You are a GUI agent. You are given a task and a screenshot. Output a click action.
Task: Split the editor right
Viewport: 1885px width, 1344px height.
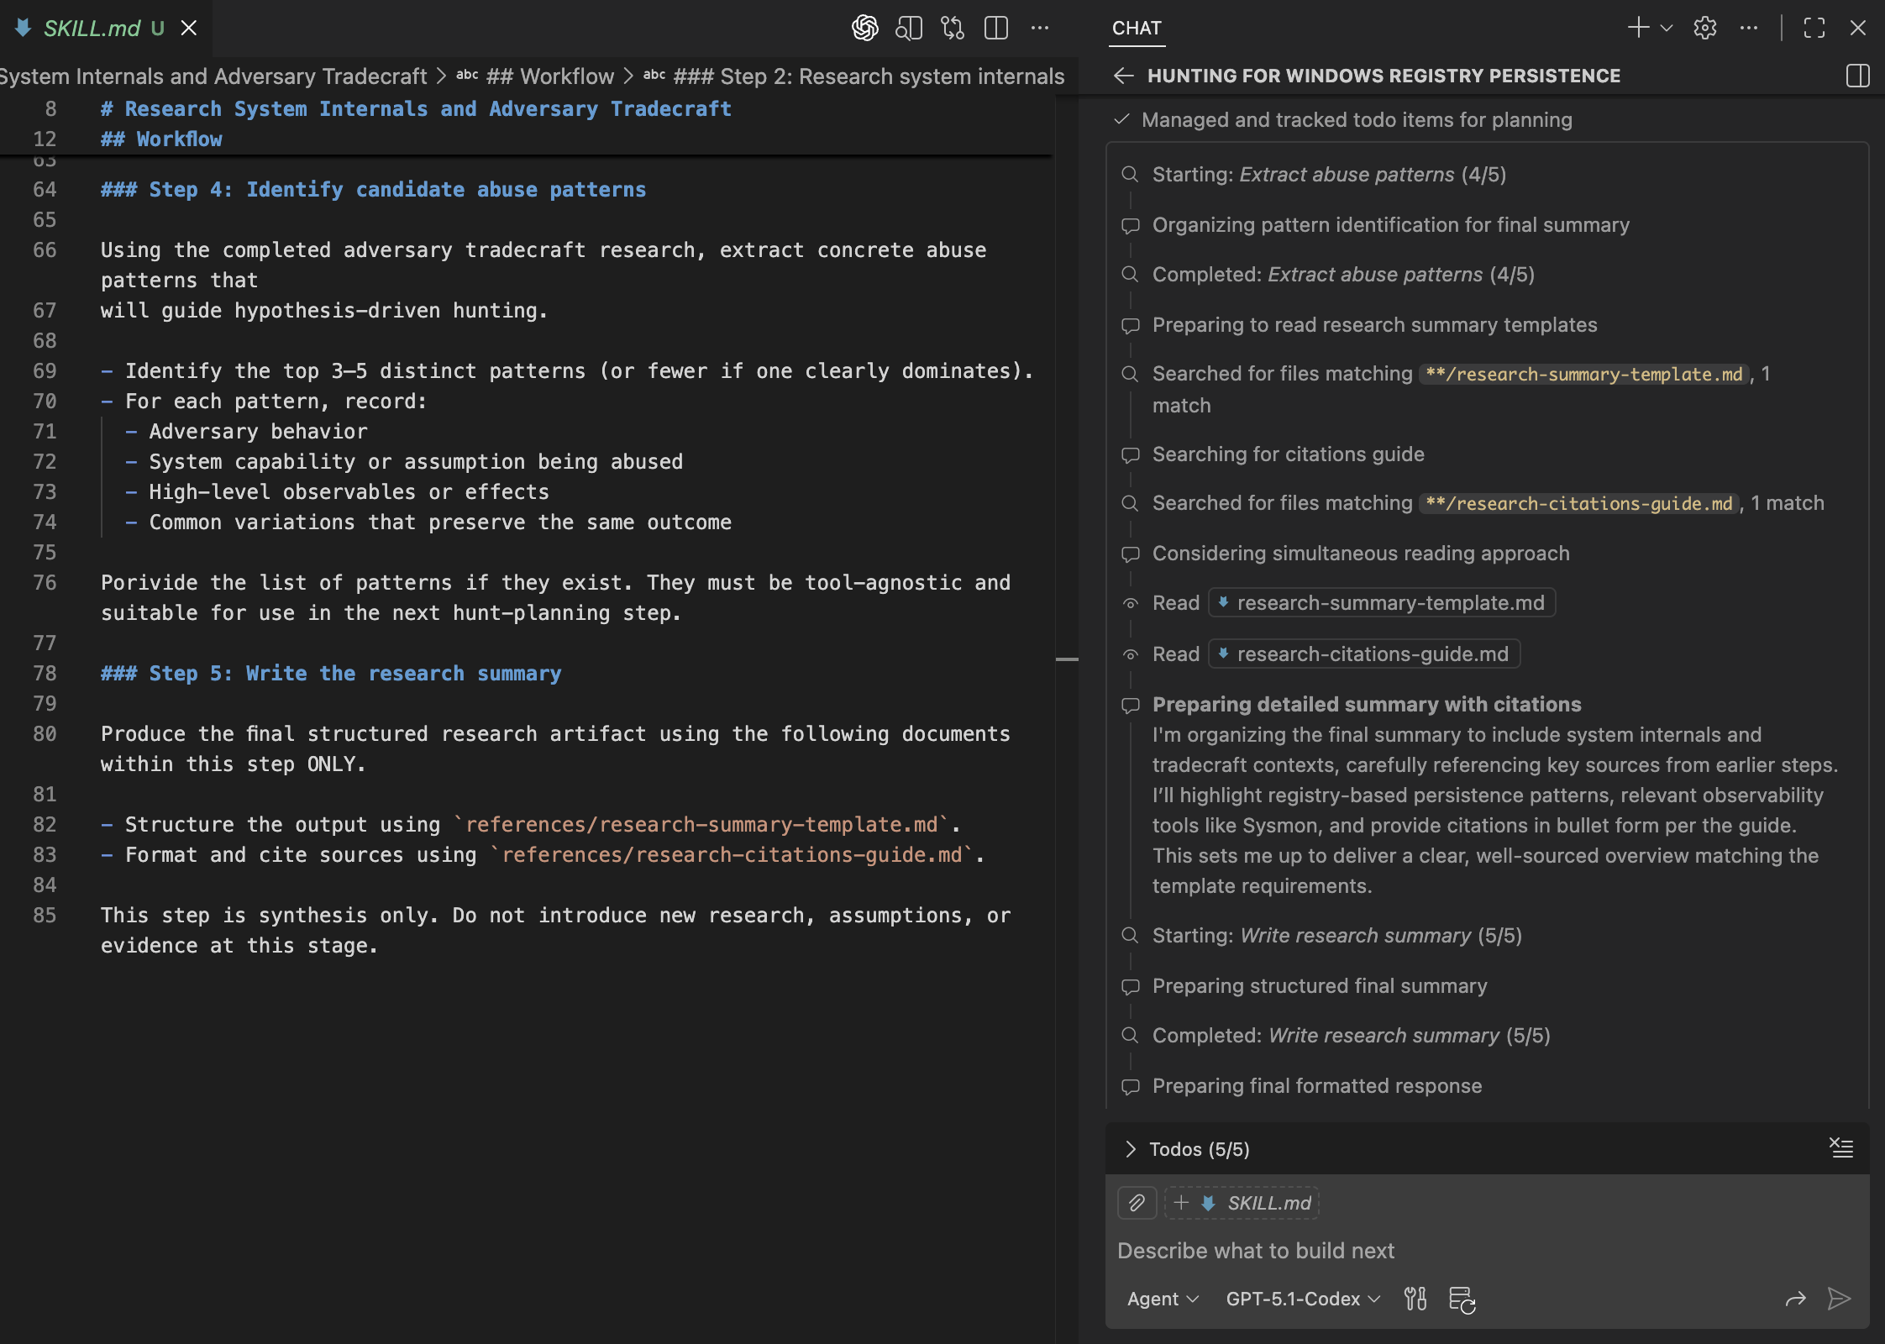(996, 28)
